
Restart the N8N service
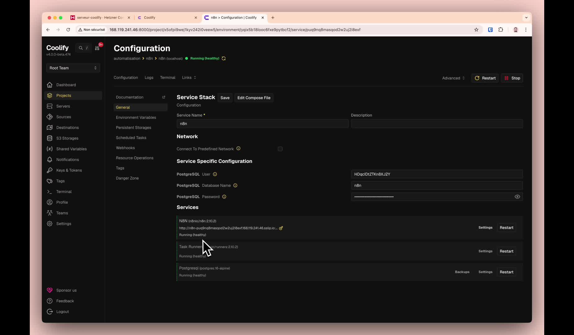coord(506,228)
